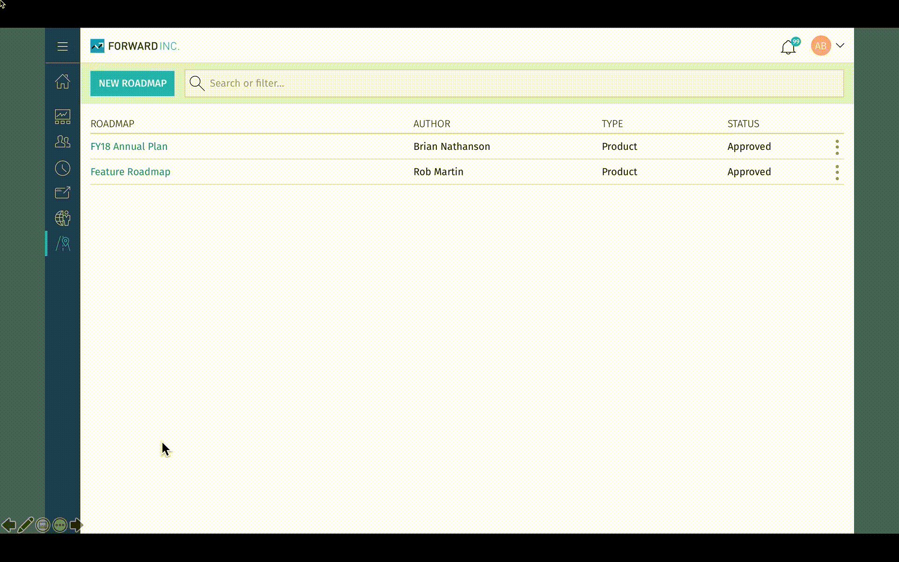Click the external share sidebar icon
899x562 pixels.
click(x=62, y=193)
